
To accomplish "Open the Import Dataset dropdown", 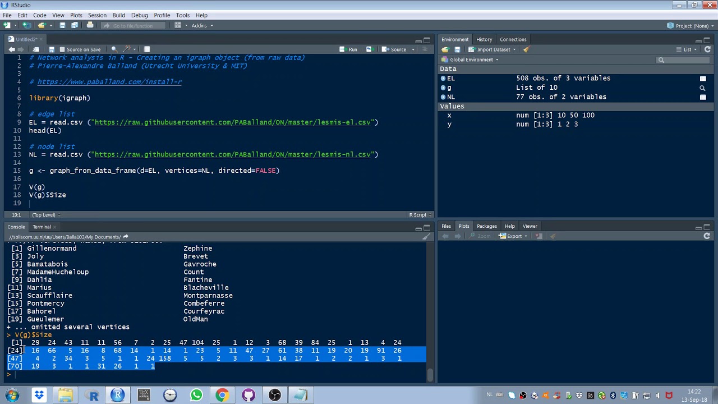I will pyautogui.click(x=492, y=49).
